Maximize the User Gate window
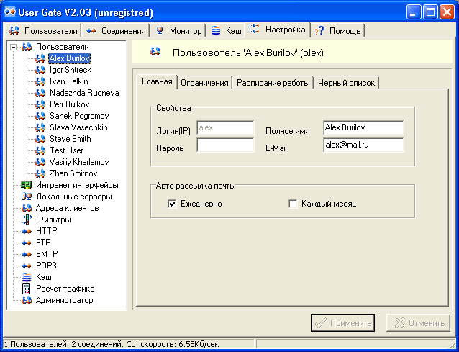 430,12
